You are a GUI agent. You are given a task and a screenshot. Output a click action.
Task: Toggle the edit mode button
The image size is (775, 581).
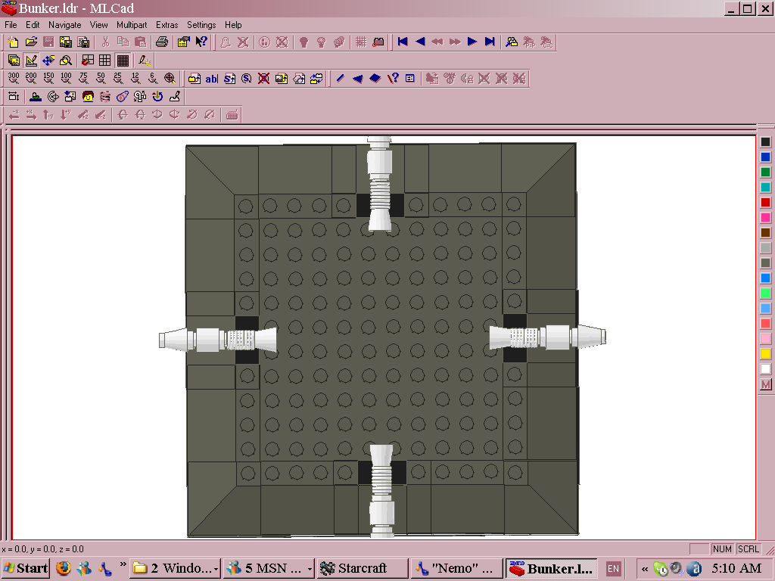(x=31, y=61)
